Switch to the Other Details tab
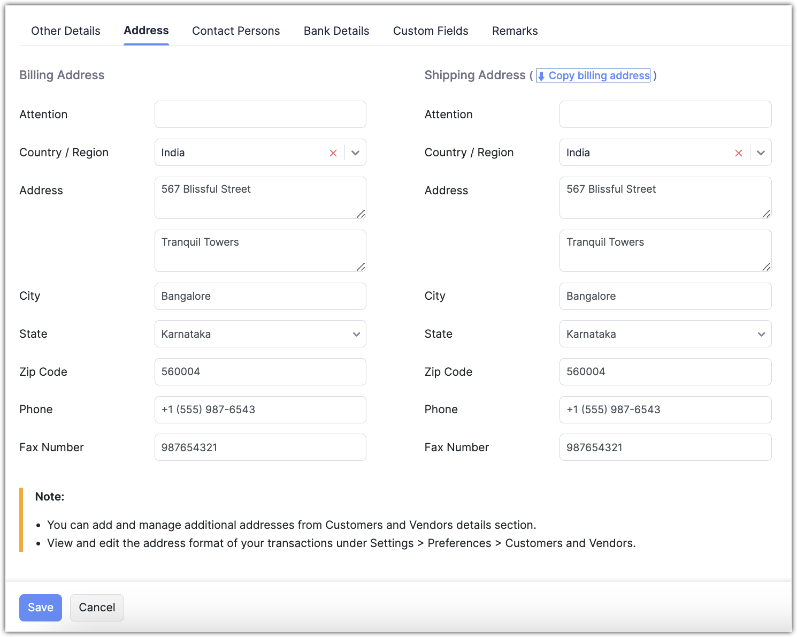 coord(66,31)
